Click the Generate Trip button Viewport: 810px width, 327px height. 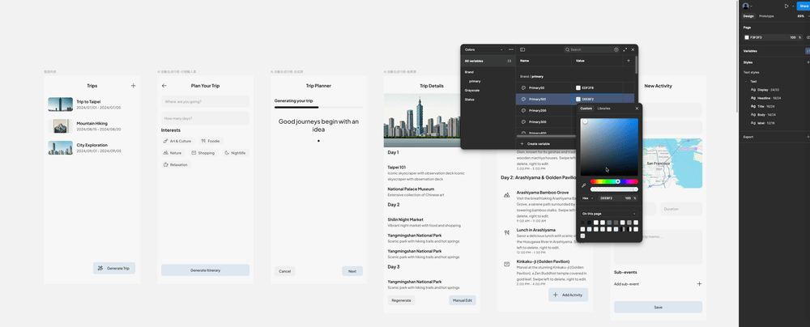click(x=114, y=268)
